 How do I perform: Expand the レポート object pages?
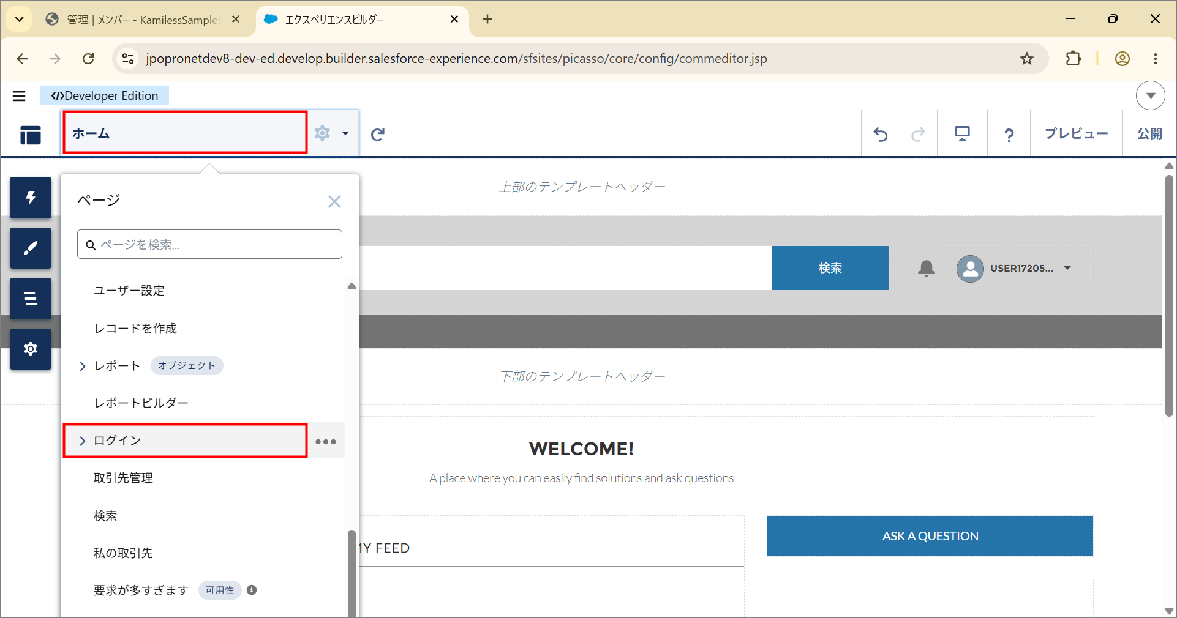point(83,366)
